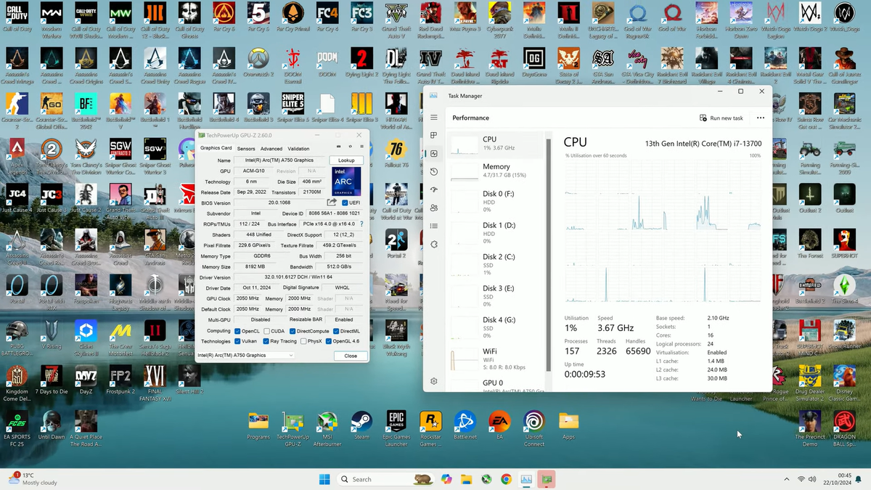Open GPU selector dropdown in GPU-Z
Screen dimensions: 871x490
[246, 356]
